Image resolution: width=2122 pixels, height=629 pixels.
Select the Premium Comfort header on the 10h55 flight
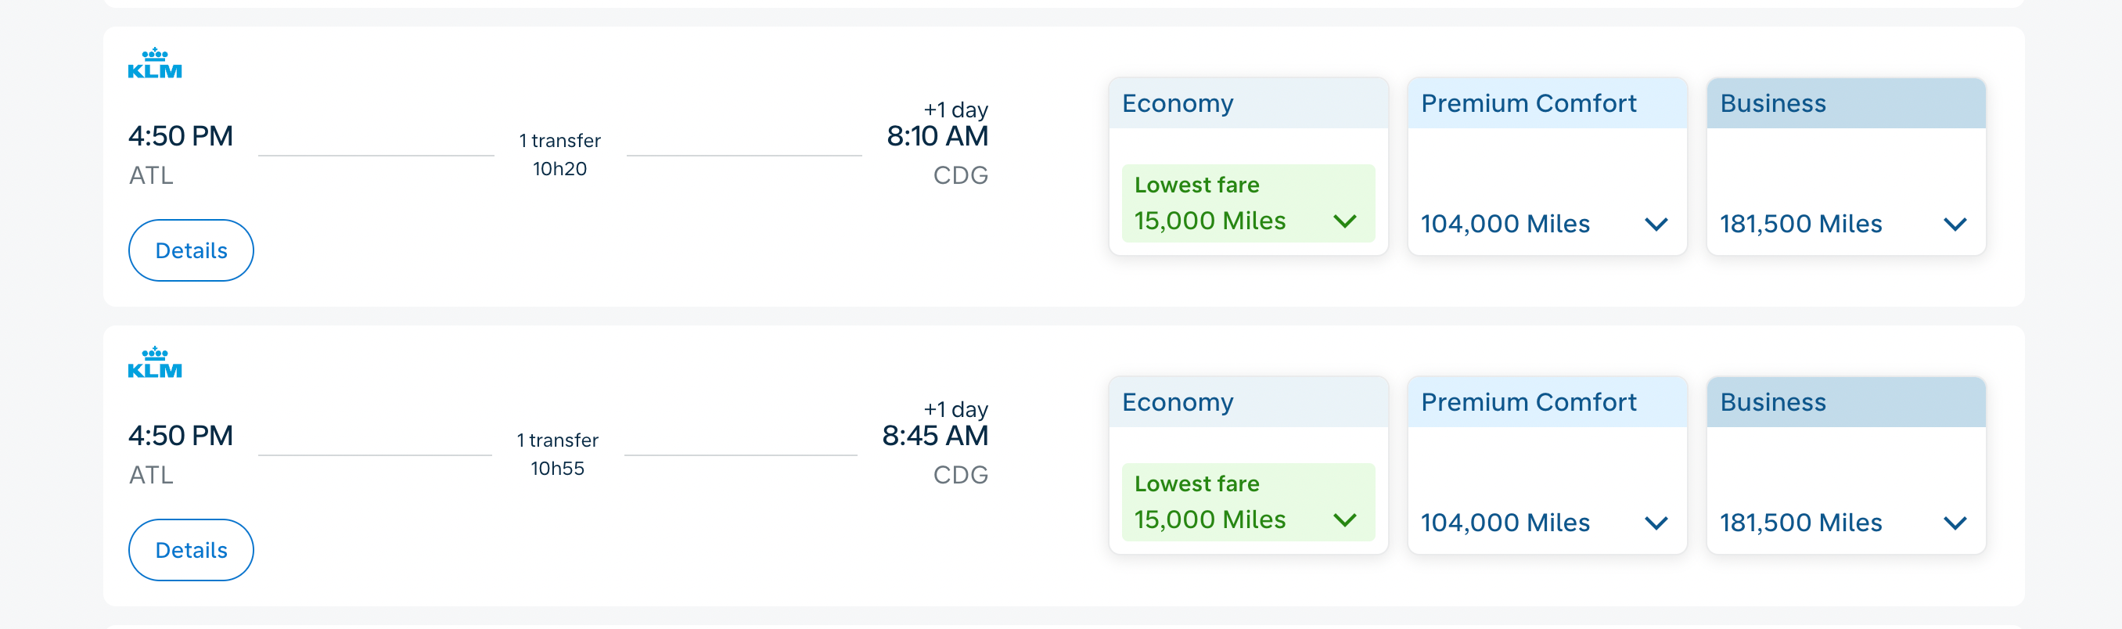pos(1547,402)
